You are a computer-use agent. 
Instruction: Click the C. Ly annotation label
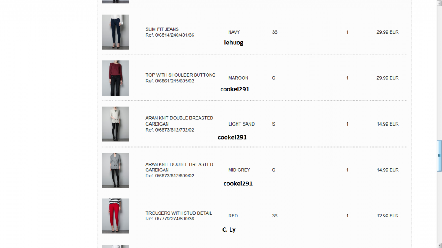(229, 229)
